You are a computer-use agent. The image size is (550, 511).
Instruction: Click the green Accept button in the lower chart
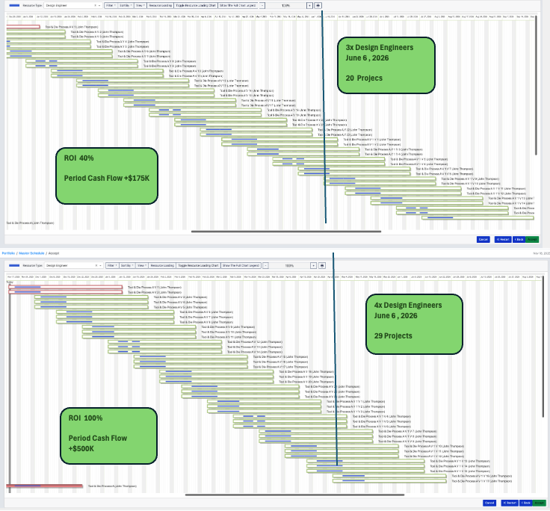tap(539, 503)
